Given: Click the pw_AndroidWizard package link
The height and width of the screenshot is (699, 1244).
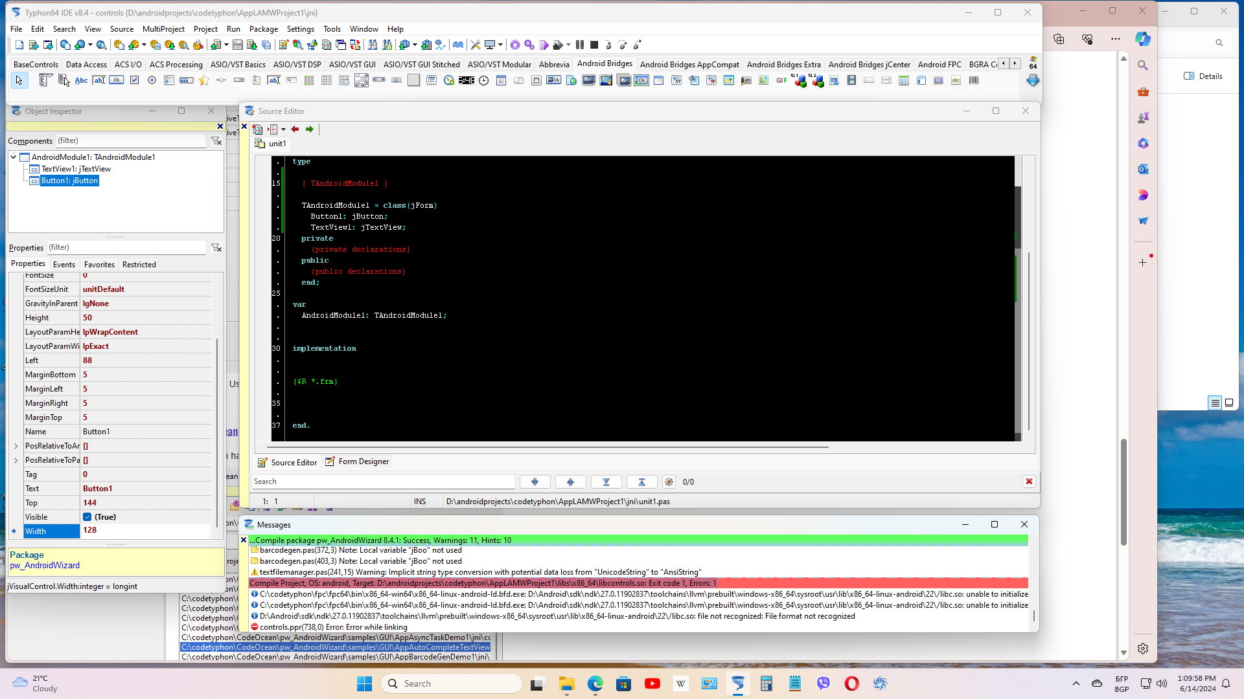Looking at the screenshot, I should 45,566.
